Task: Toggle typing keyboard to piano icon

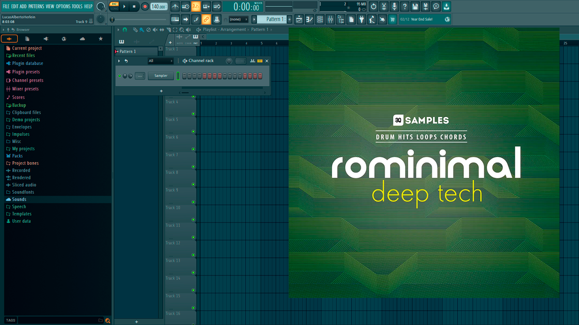Action: tap(175, 19)
